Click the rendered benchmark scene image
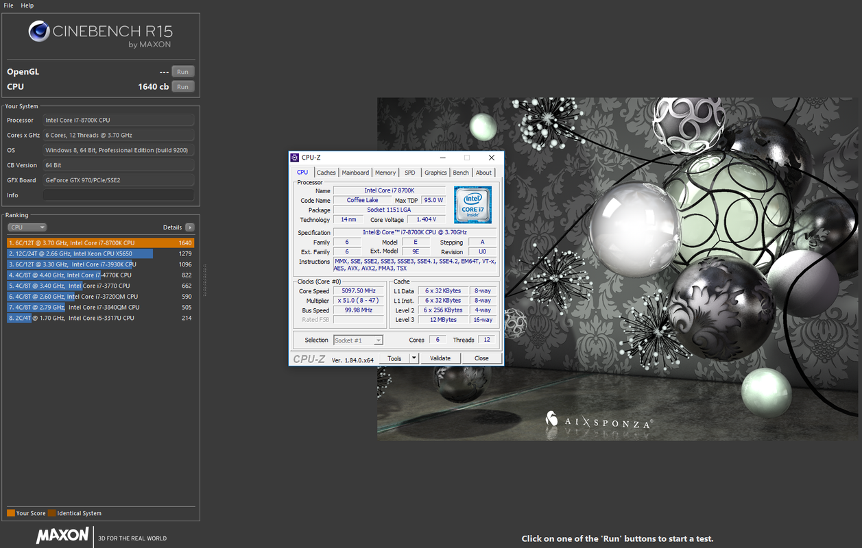The height and width of the screenshot is (548, 862). (617, 269)
